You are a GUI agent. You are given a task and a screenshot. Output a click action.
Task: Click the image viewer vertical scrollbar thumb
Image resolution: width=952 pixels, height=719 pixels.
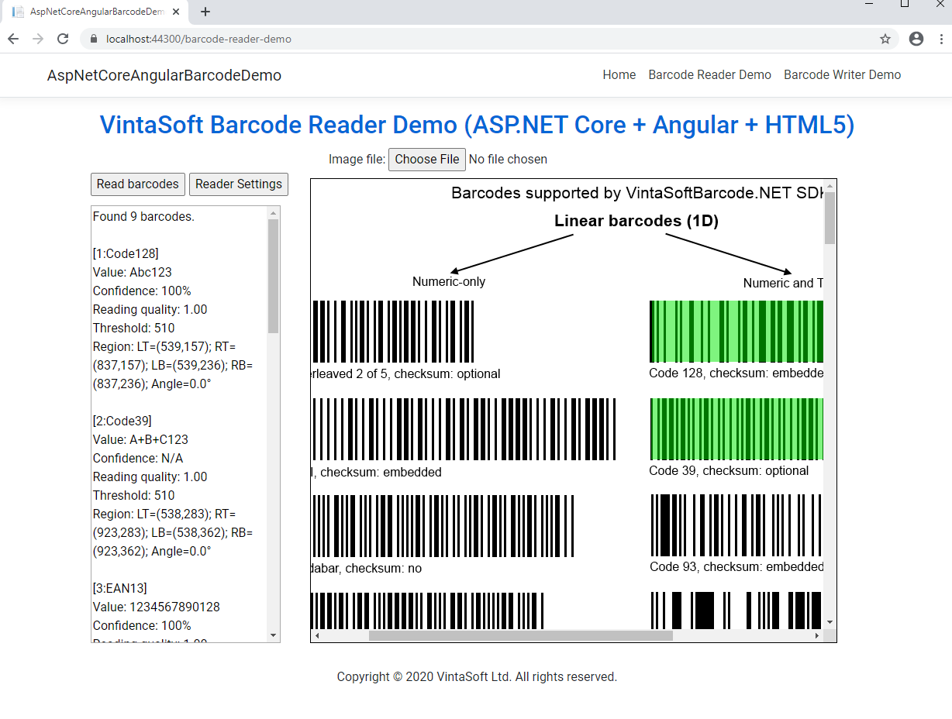coord(830,218)
